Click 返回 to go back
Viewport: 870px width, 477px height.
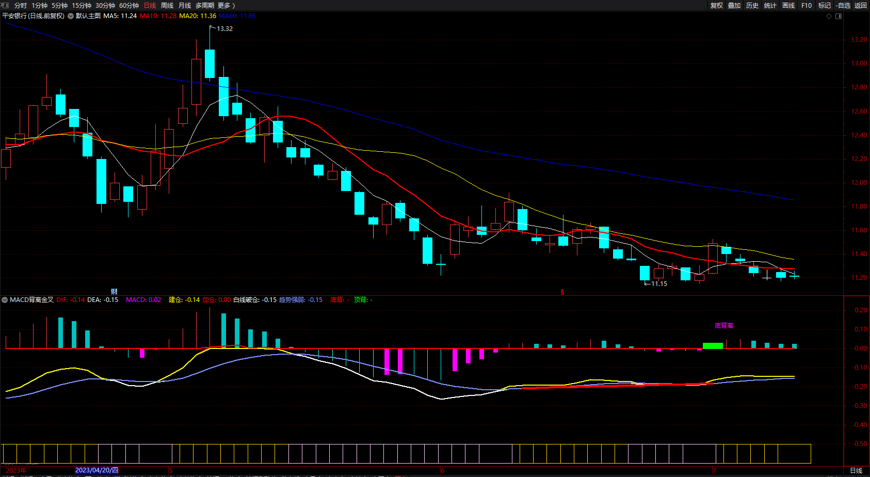pos(861,6)
